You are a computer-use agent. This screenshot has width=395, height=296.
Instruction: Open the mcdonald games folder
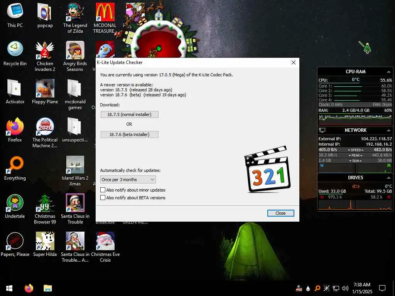(x=75, y=95)
